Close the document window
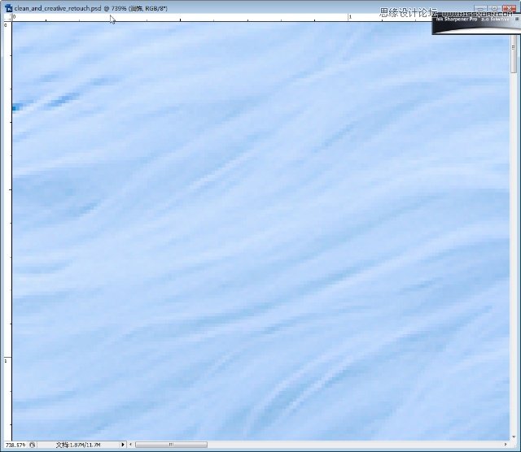The height and width of the screenshot is (452, 521). (509, 8)
